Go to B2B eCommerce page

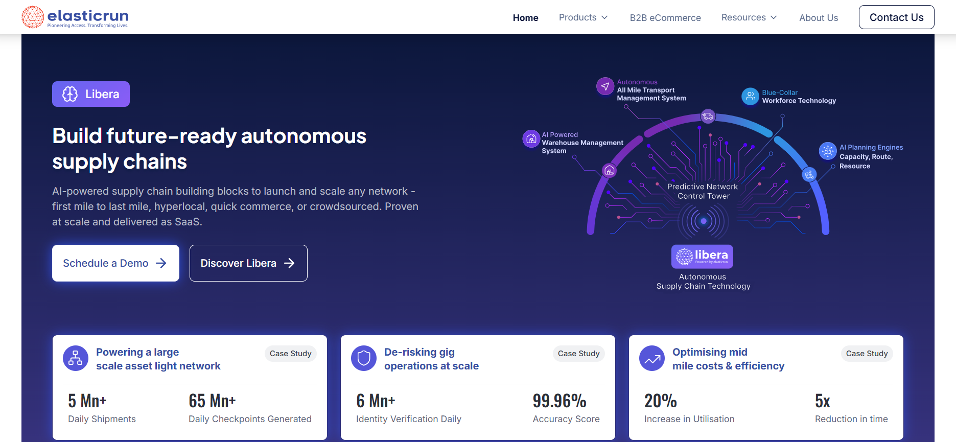click(x=665, y=18)
